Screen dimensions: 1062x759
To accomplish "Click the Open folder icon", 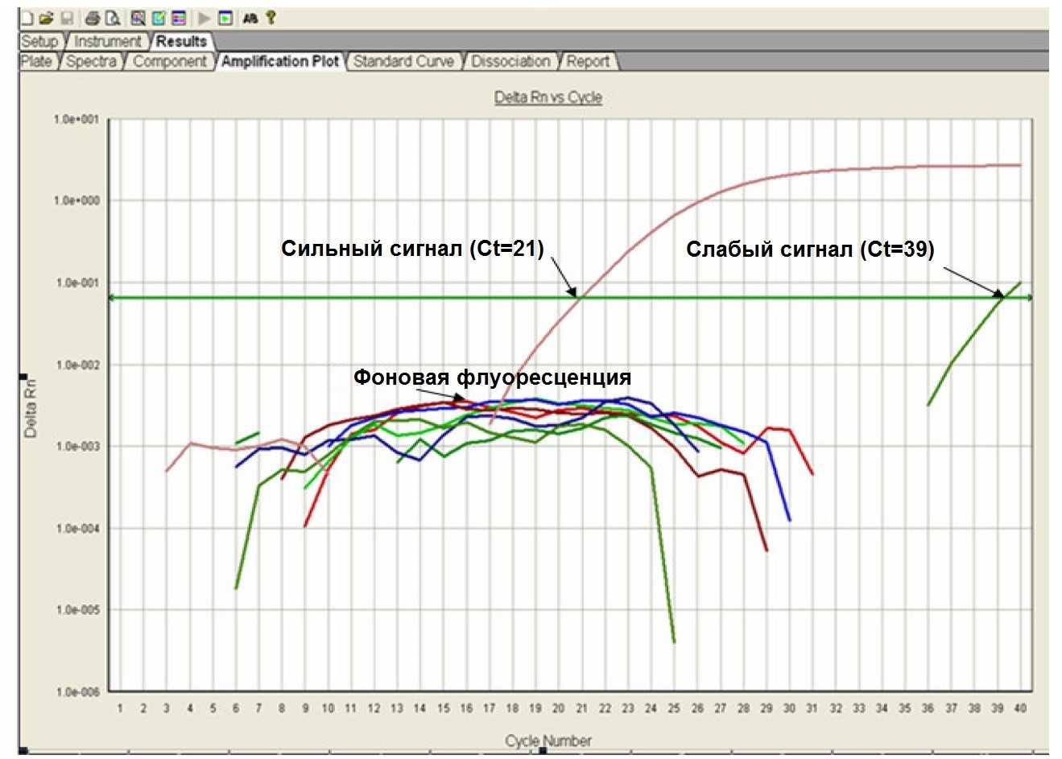I will (x=46, y=18).
